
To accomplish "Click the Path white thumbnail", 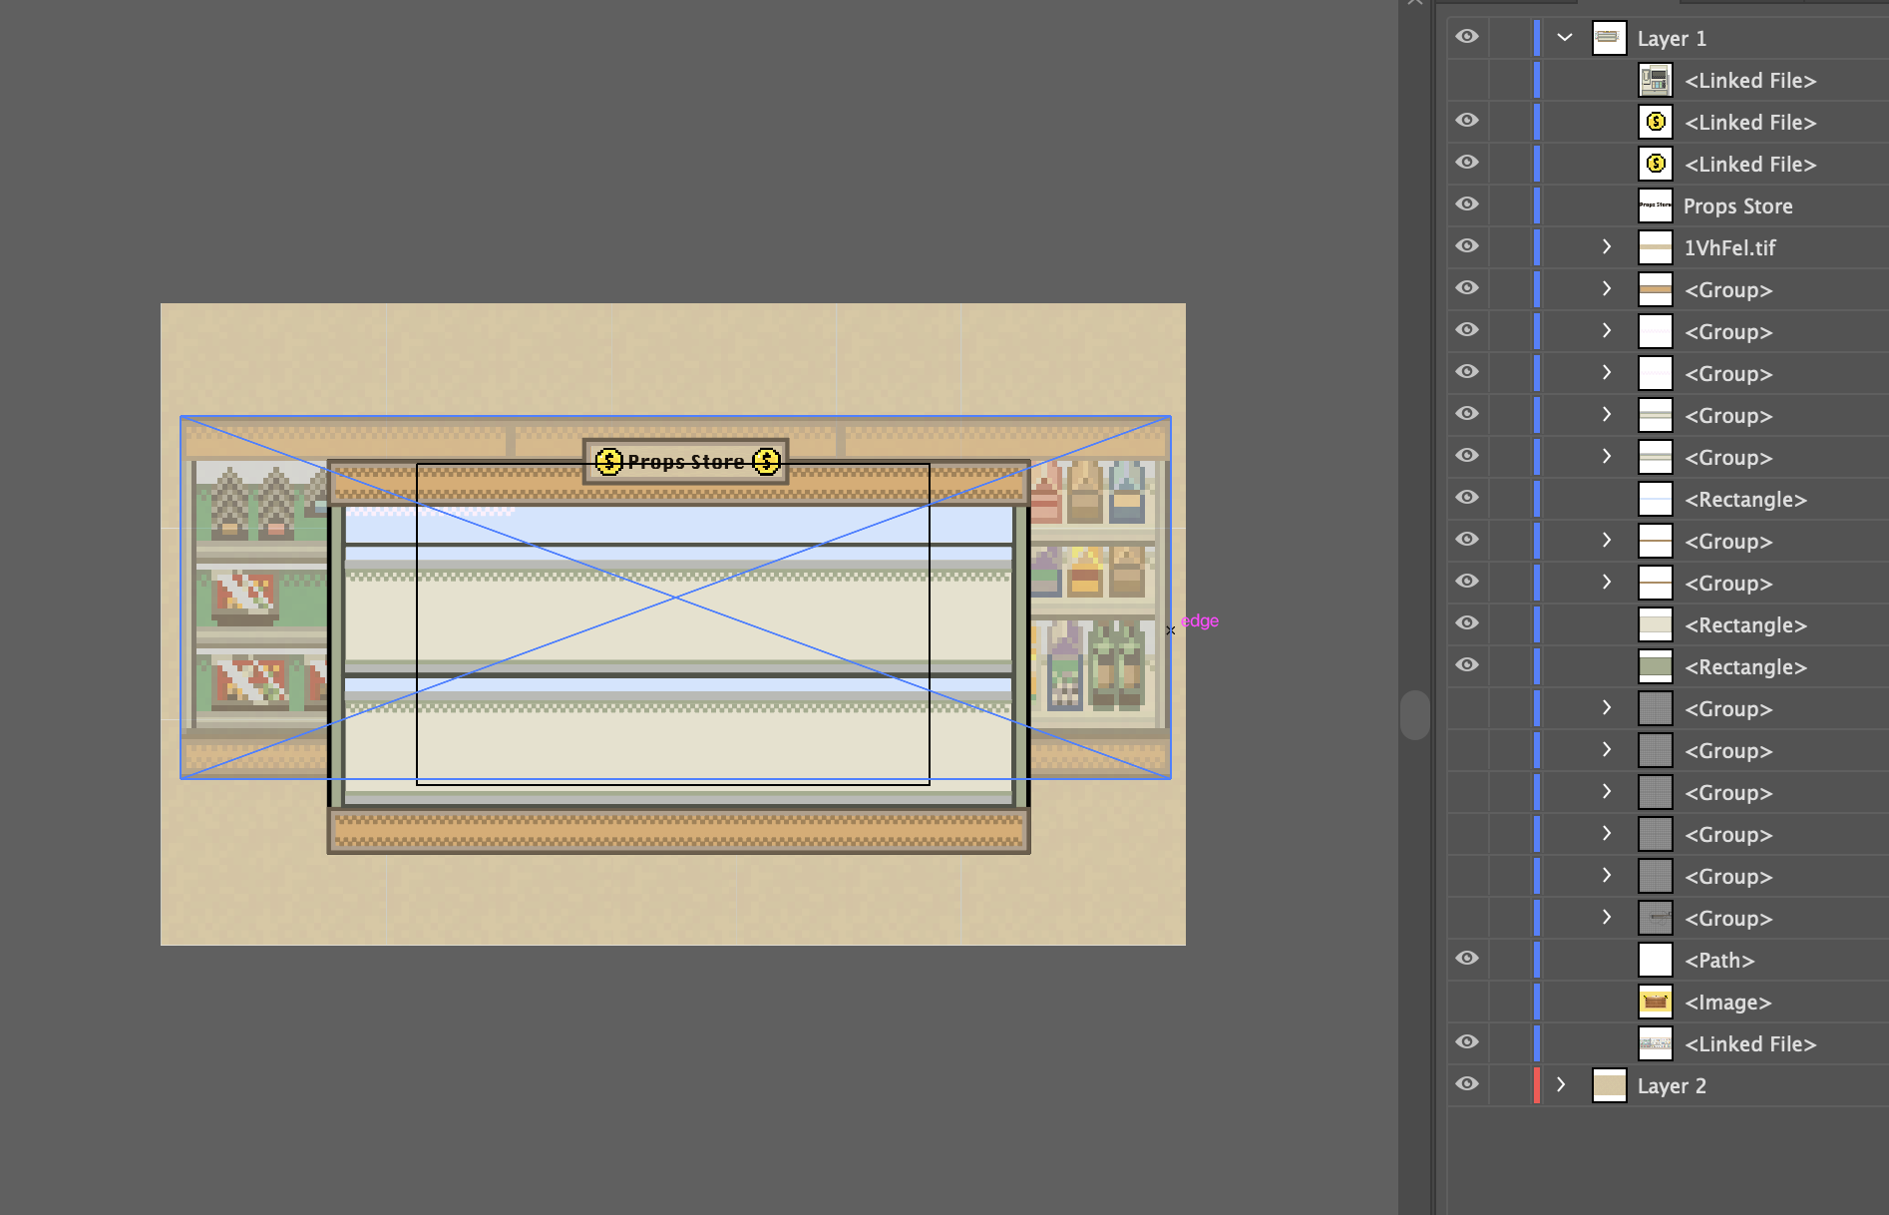I will (1655, 960).
